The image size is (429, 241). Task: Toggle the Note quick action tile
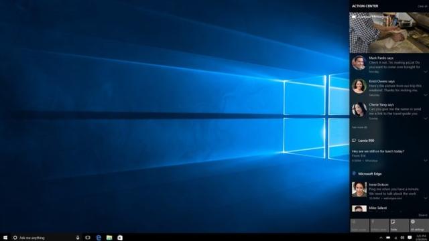(x=400, y=226)
